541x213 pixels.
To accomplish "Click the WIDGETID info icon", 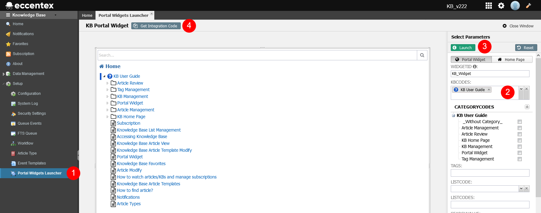I will click(x=475, y=67).
